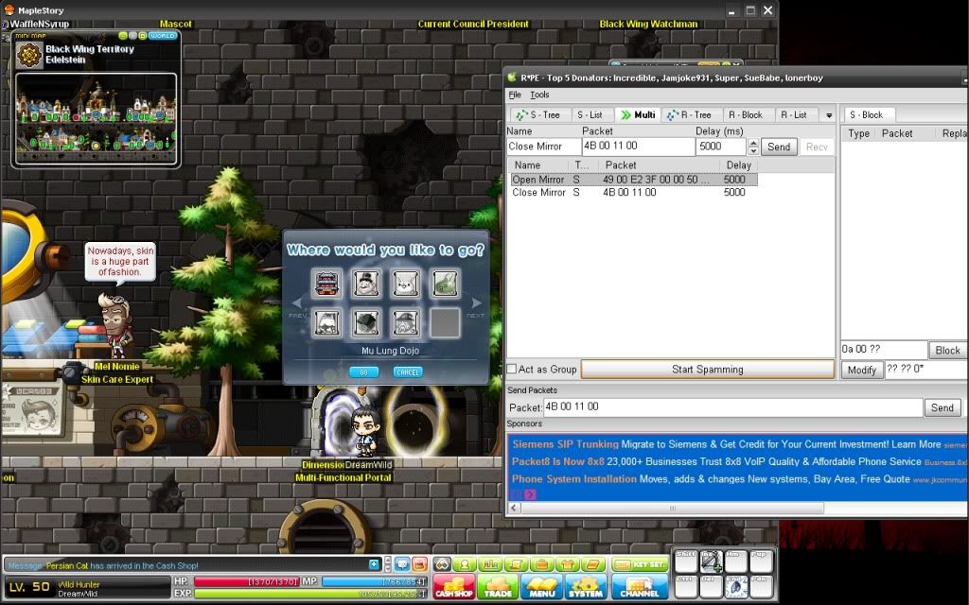Open the Packet8 Is Now 8x8 sponsor link
Viewport: 969px width, 605px height.
coord(558,461)
